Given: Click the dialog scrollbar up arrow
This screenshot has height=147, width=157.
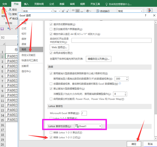Looking at the screenshot, I should (x=156, y=22).
